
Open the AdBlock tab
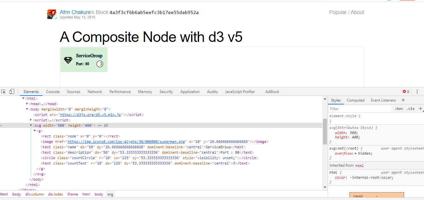272,91
